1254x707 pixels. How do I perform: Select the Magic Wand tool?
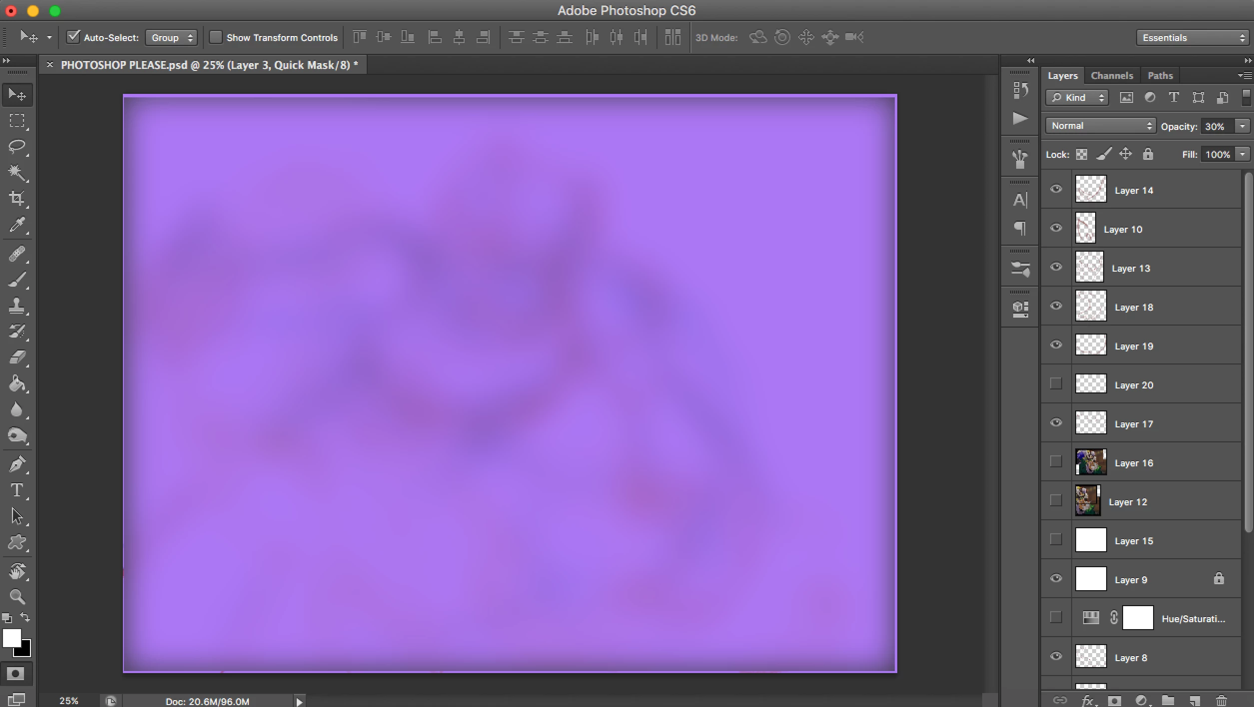tap(17, 172)
